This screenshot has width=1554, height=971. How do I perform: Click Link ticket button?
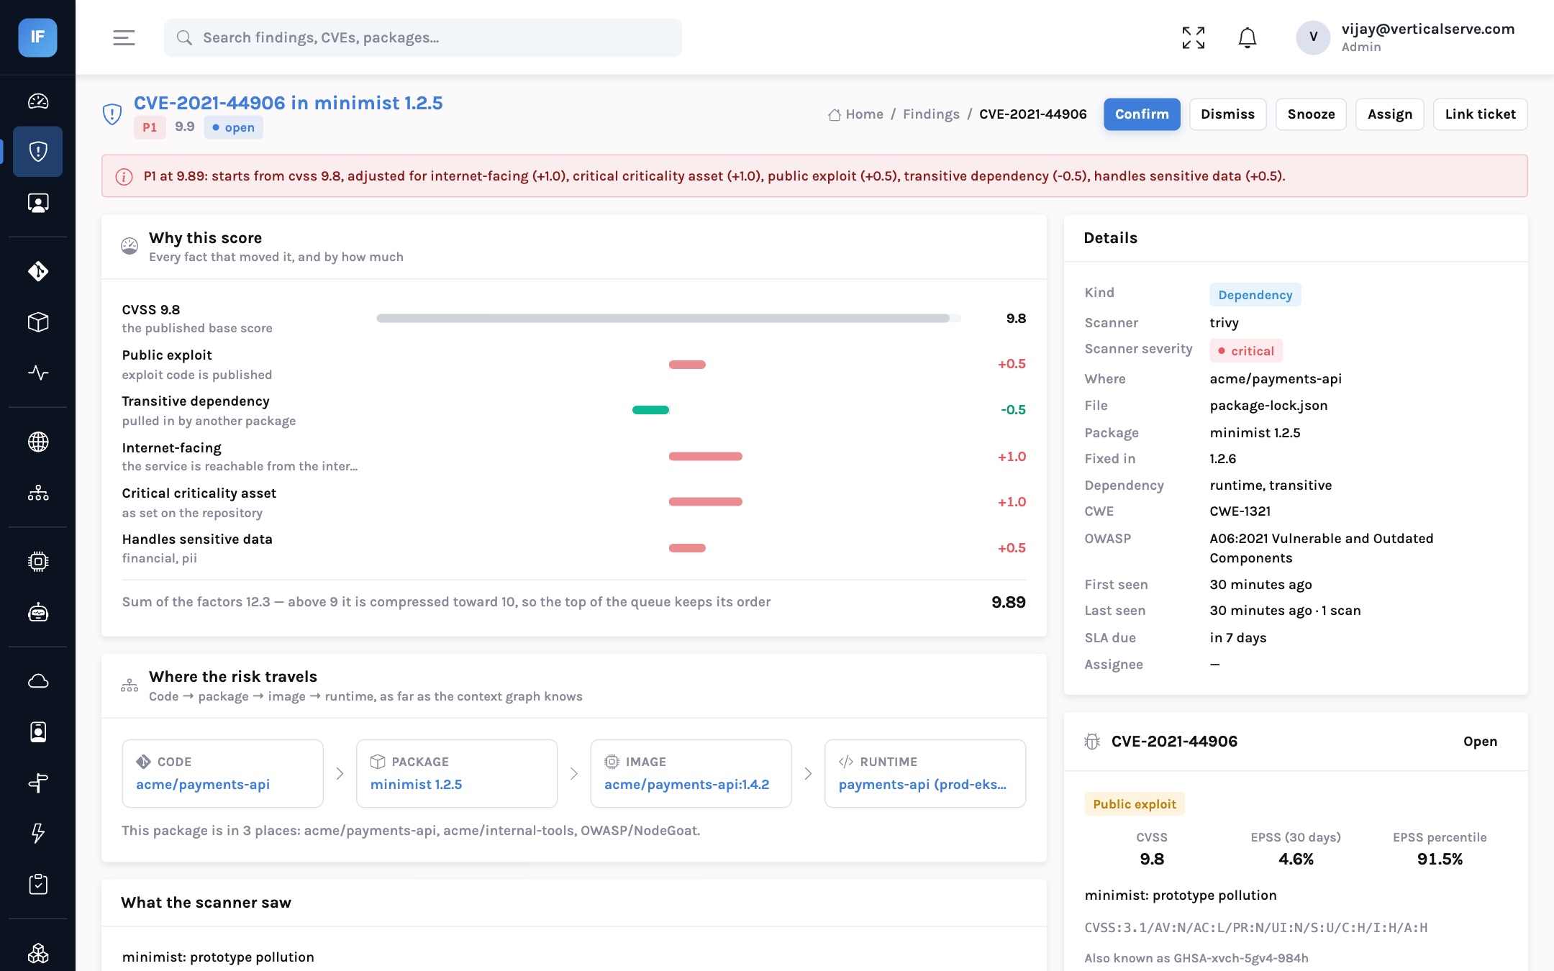(x=1480, y=114)
